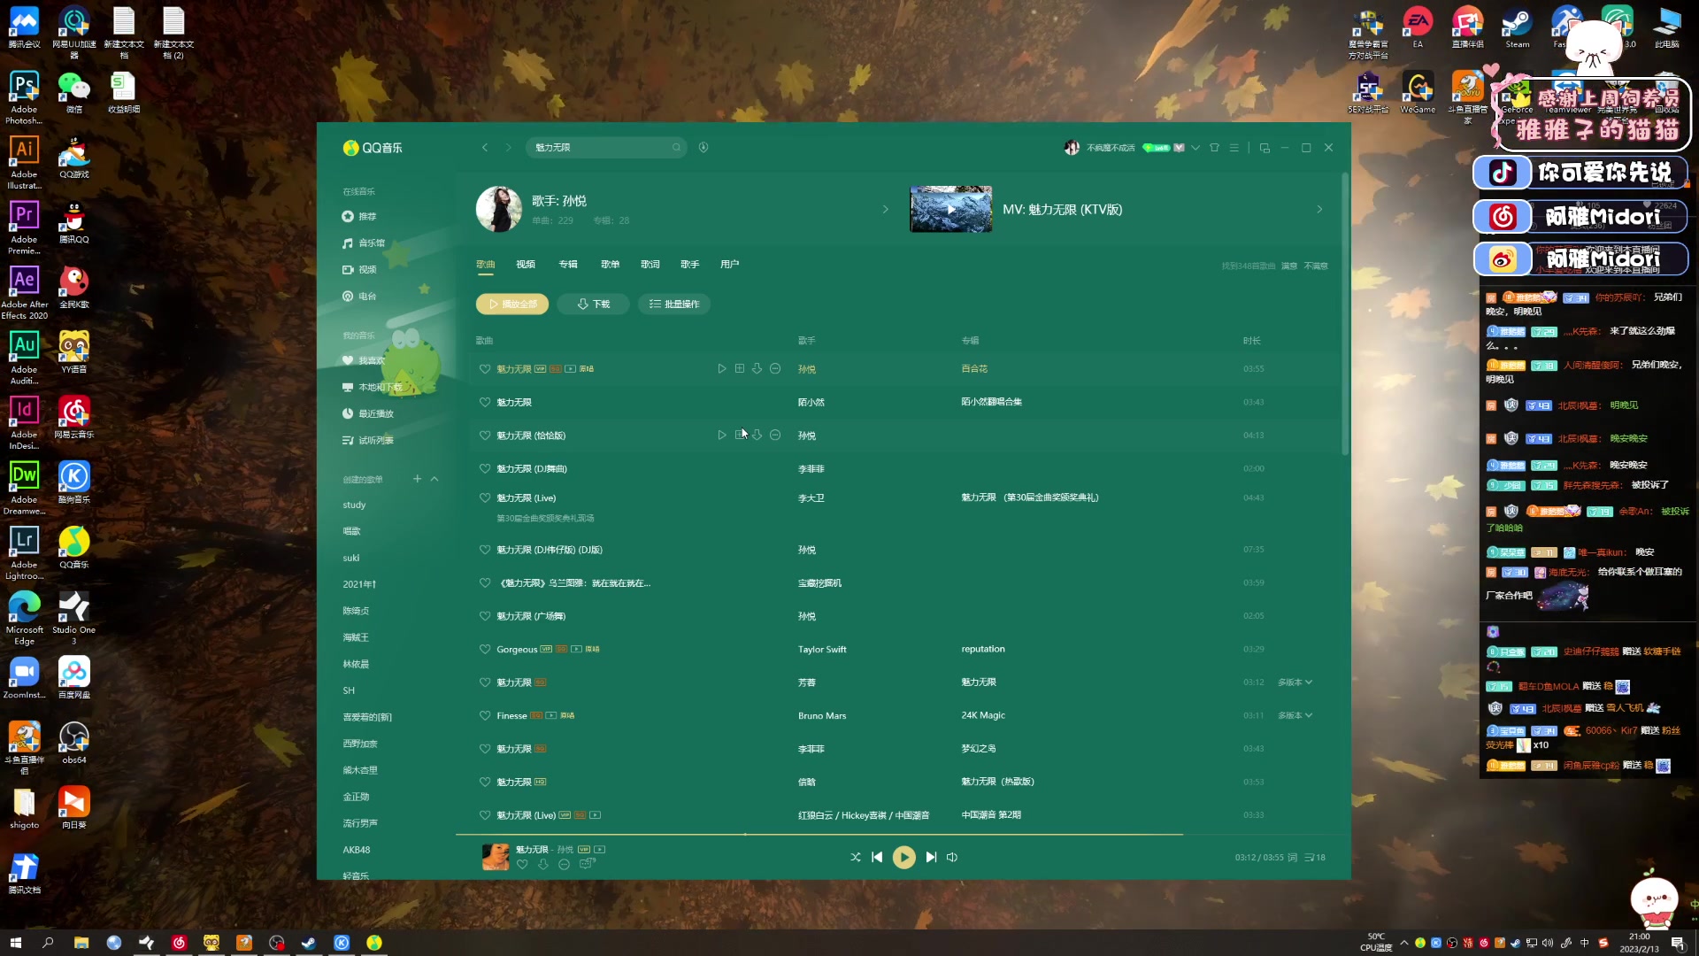This screenshot has width=1699, height=956.
Task: Switch to the 专辑 tab
Action: click(568, 265)
